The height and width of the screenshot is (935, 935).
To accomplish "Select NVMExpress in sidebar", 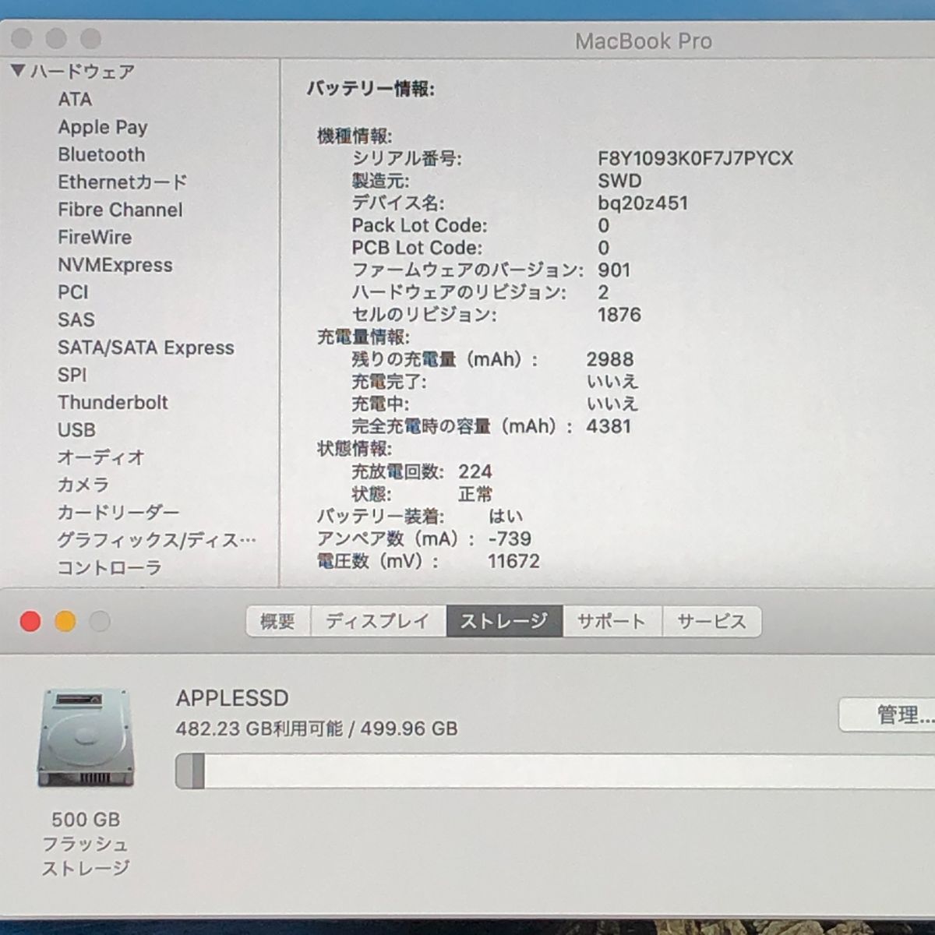I will pyautogui.click(x=115, y=265).
